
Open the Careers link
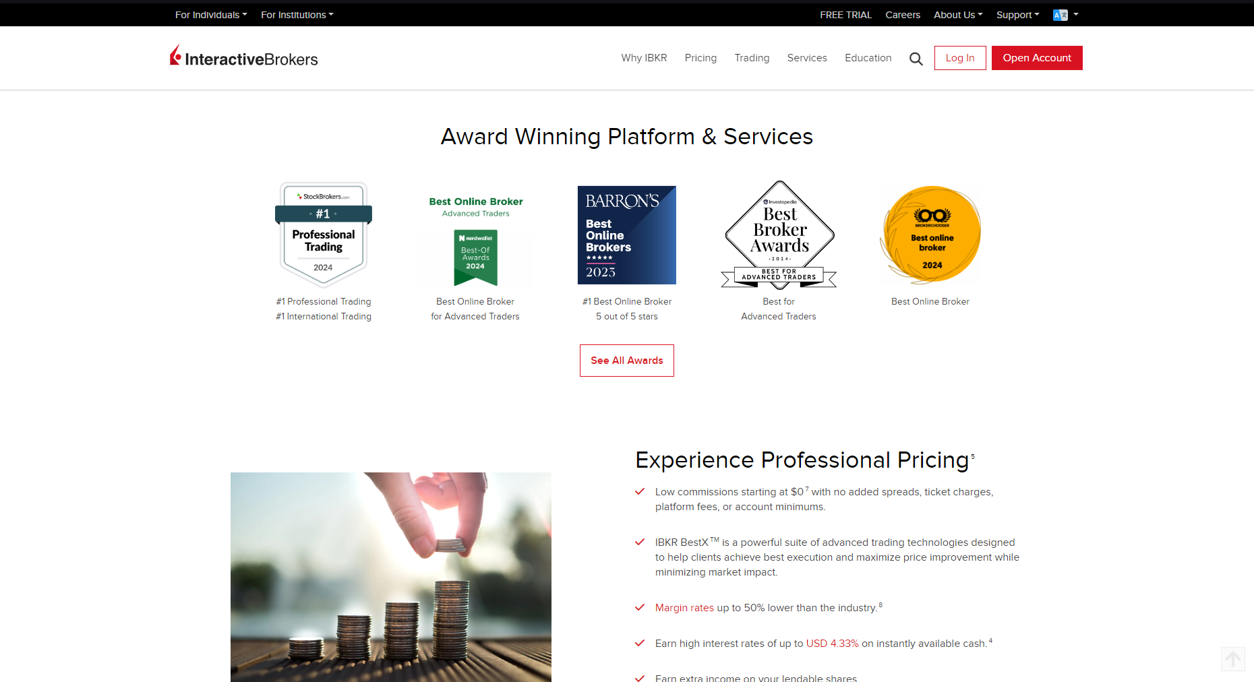point(903,15)
